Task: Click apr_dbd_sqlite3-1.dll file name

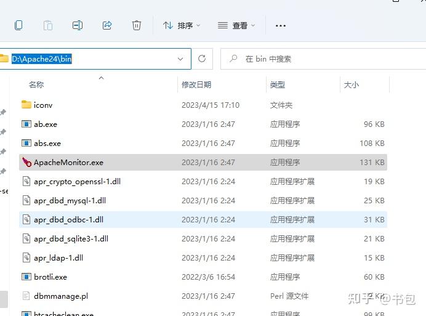Action: 71,239
